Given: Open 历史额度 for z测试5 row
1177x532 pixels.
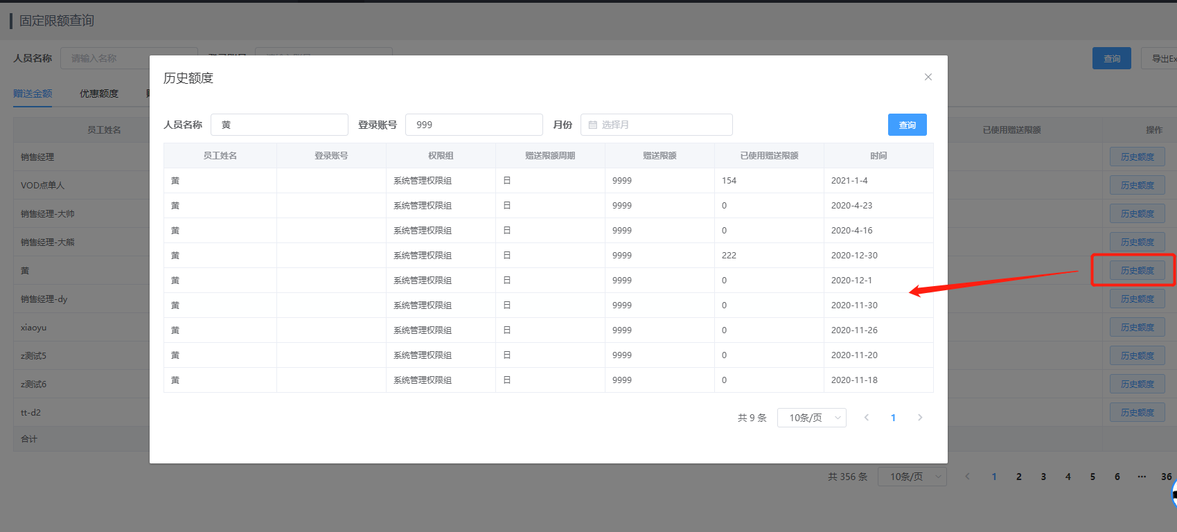Looking at the screenshot, I should tap(1138, 355).
